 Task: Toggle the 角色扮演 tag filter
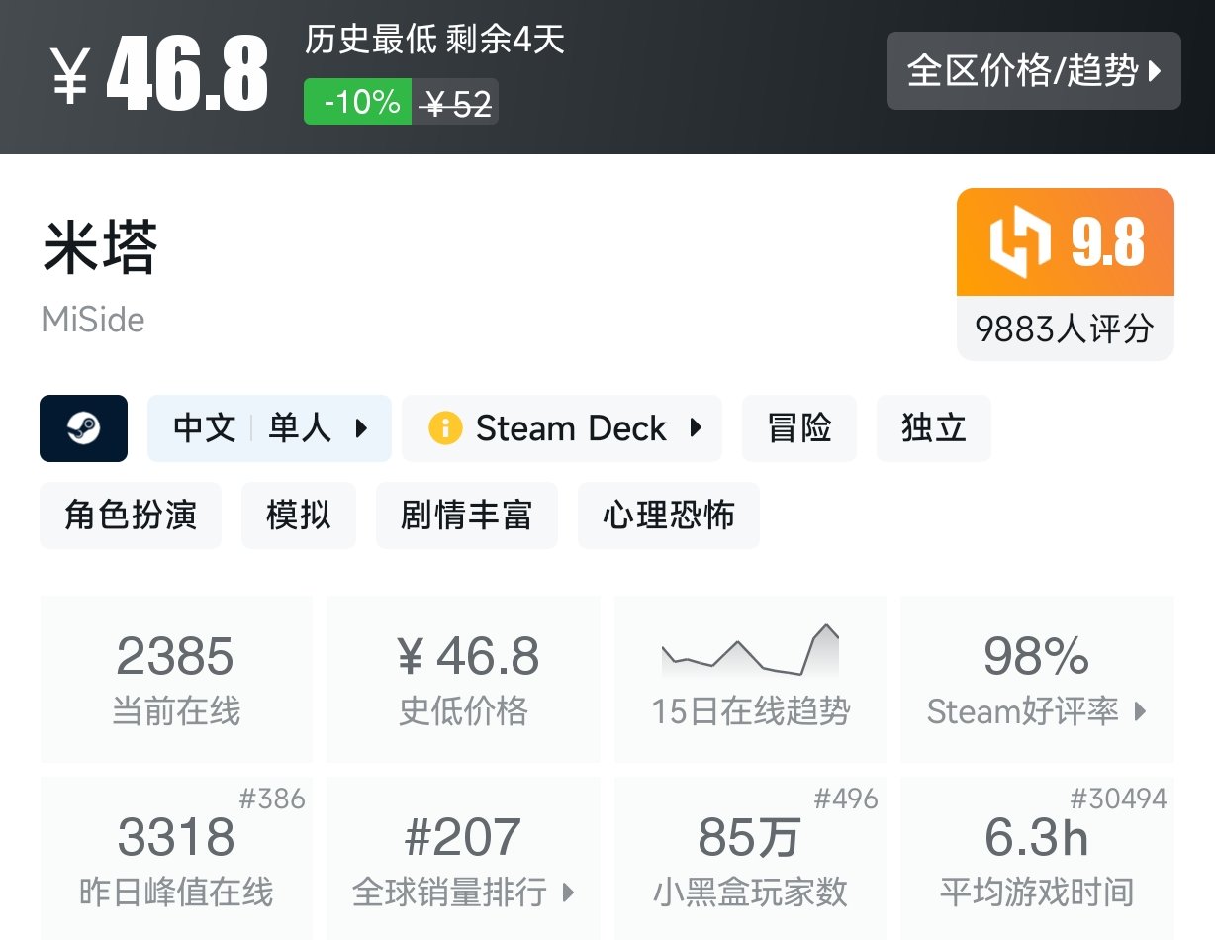[130, 515]
